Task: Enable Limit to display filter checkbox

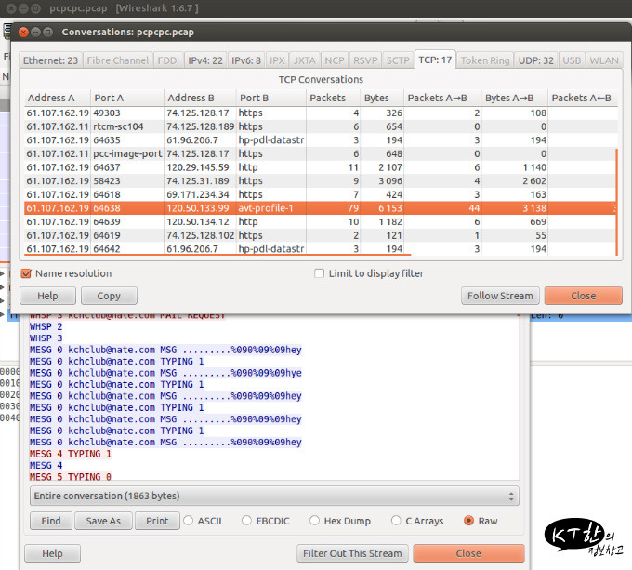Action: coord(319,273)
